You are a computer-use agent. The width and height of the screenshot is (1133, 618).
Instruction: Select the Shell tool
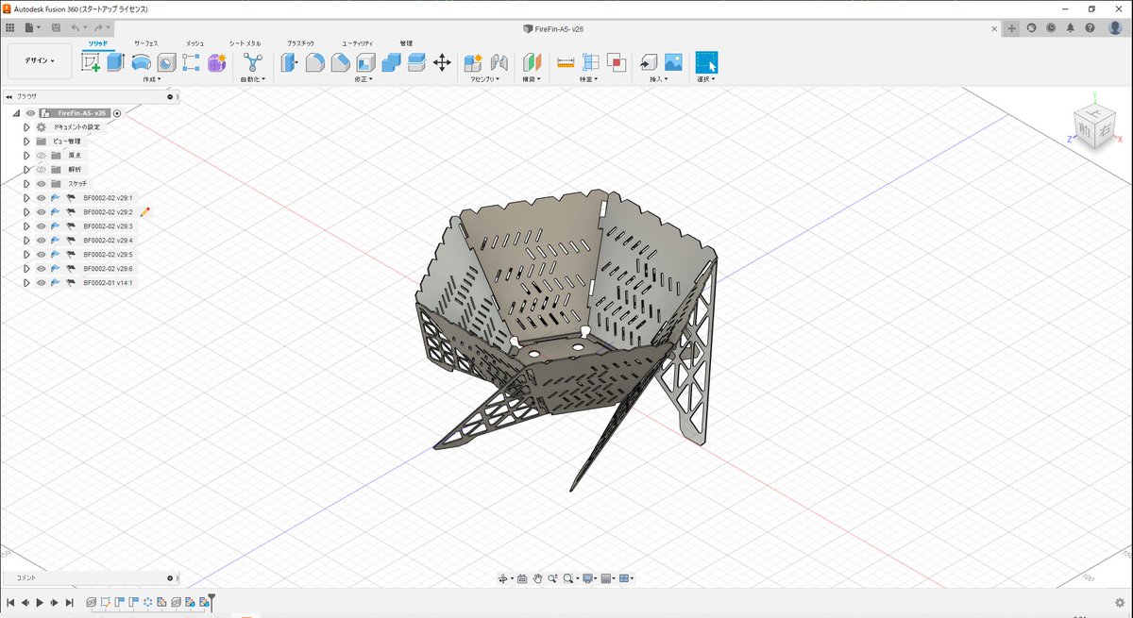point(365,62)
